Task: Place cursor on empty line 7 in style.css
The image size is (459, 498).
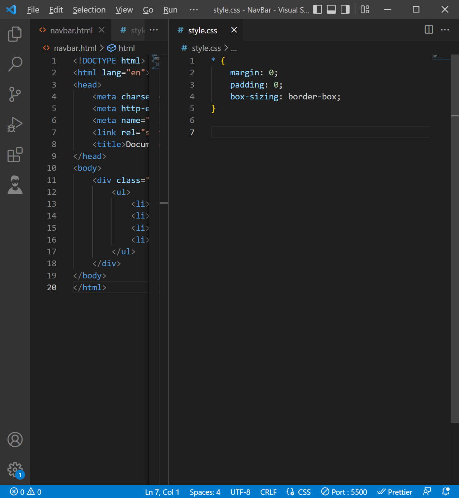Action: click(320, 132)
